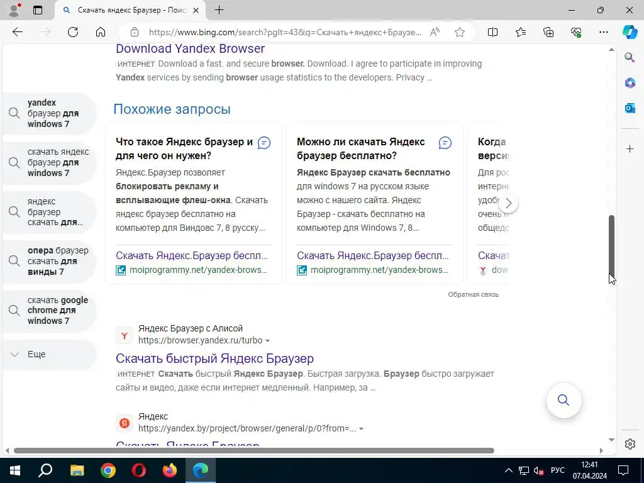Reload the current Bing page
This screenshot has width=644, height=483.
(73, 32)
